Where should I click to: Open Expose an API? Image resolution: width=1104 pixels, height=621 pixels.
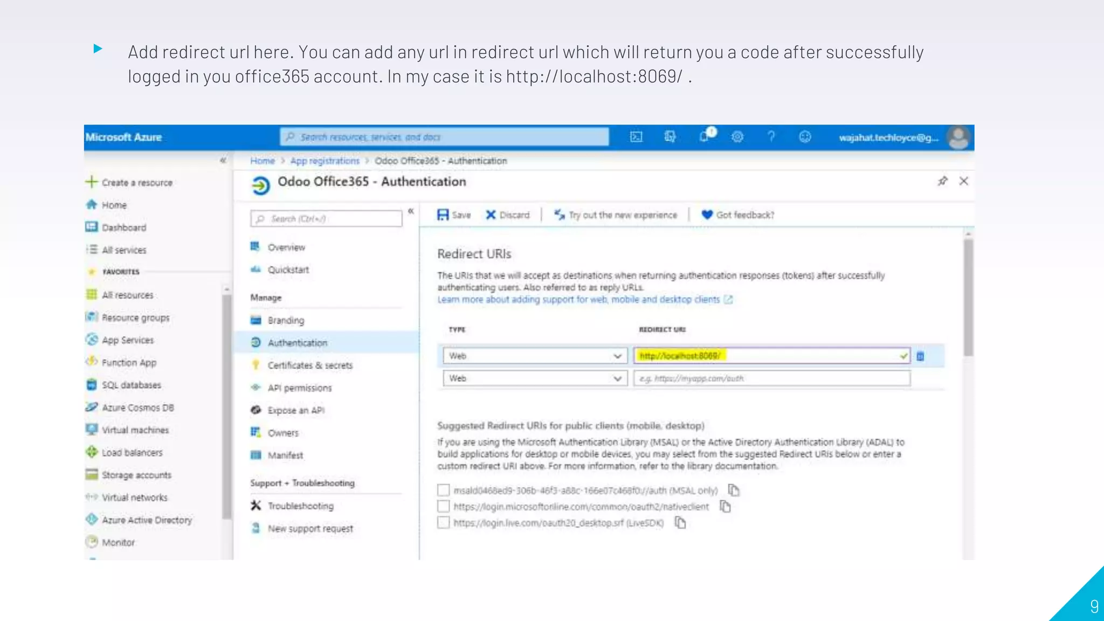(x=295, y=410)
